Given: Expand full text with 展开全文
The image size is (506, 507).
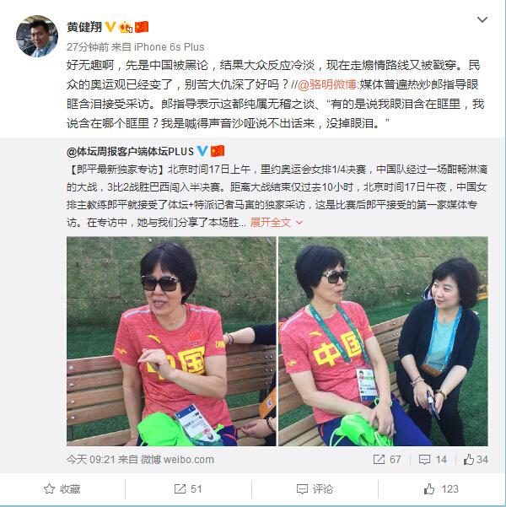Looking at the screenshot, I should (277, 223).
